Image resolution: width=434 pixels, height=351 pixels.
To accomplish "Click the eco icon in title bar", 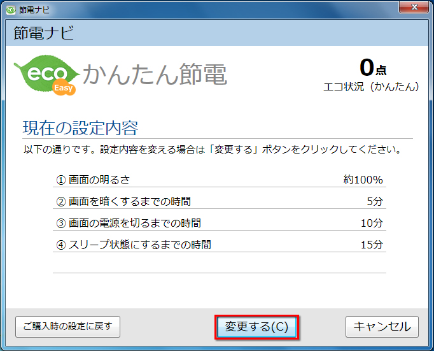I will pyautogui.click(x=11, y=10).
